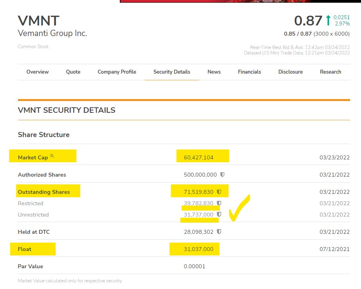Open the Overview tab
Screen dimensions: 361x289
(x=38, y=72)
